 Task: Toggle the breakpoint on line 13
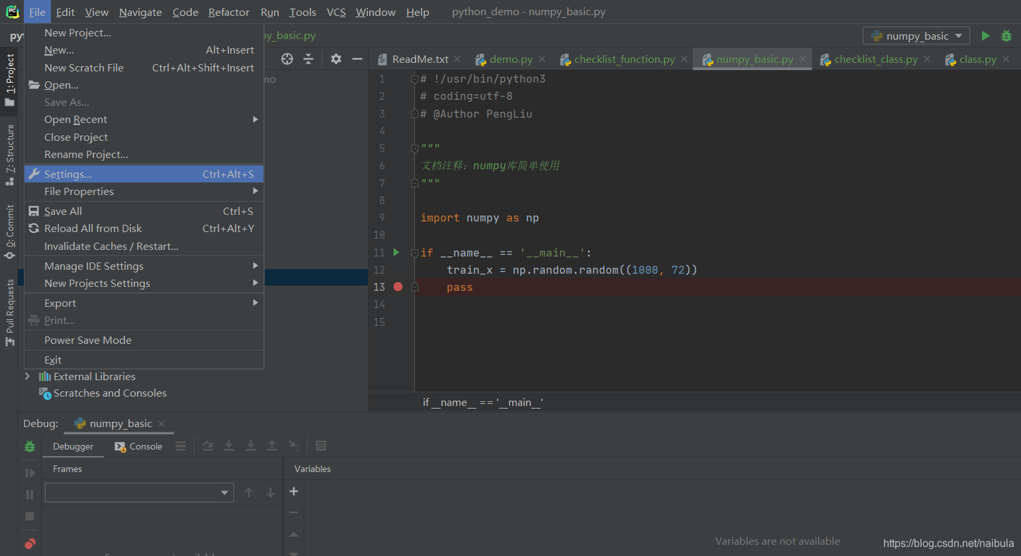pos(398,286)
